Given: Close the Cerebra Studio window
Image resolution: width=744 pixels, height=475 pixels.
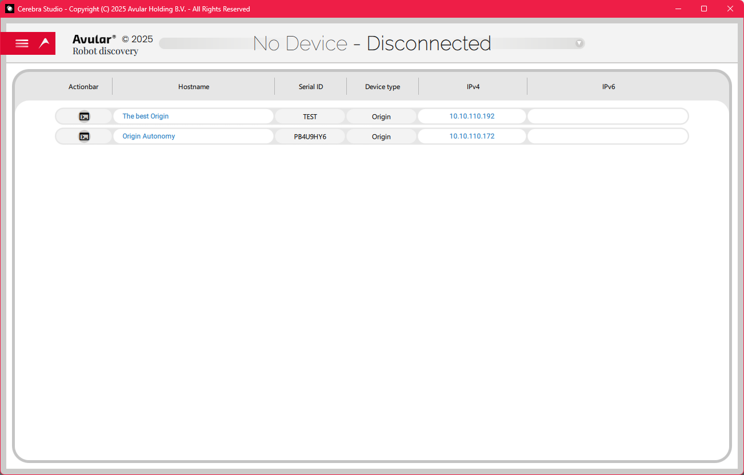Looking at the screenshot, I should 730,9.
